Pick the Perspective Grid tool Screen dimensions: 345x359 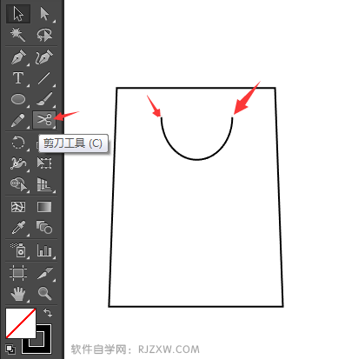[44, 184]
